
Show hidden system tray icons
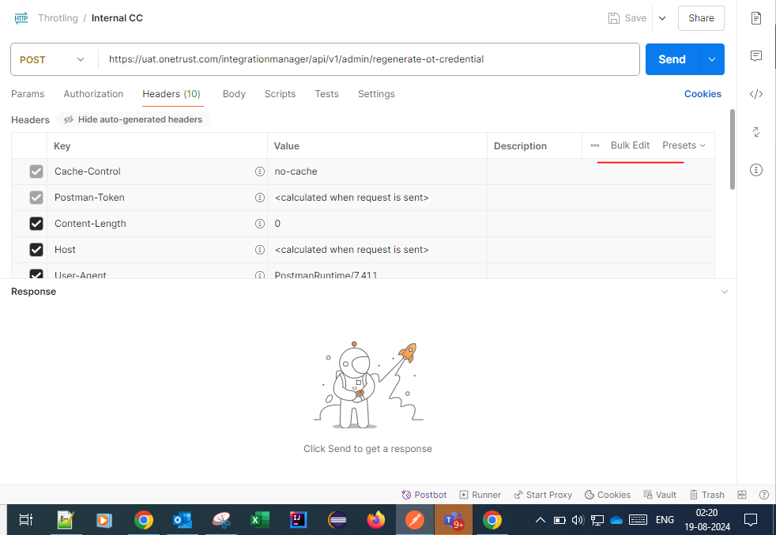541,520
